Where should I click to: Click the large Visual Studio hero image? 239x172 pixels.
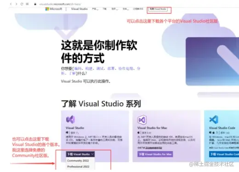[x=212, y=61]
